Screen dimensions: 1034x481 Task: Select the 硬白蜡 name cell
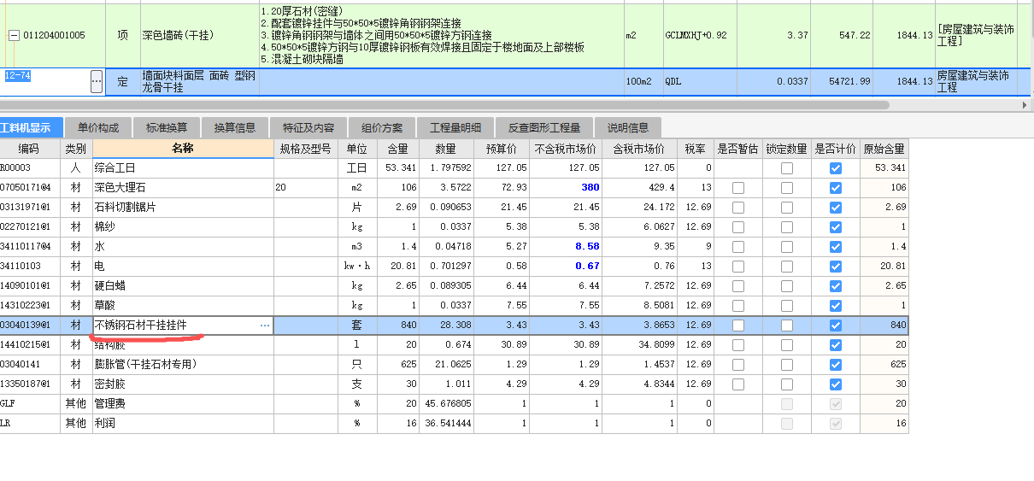[183, 286]
